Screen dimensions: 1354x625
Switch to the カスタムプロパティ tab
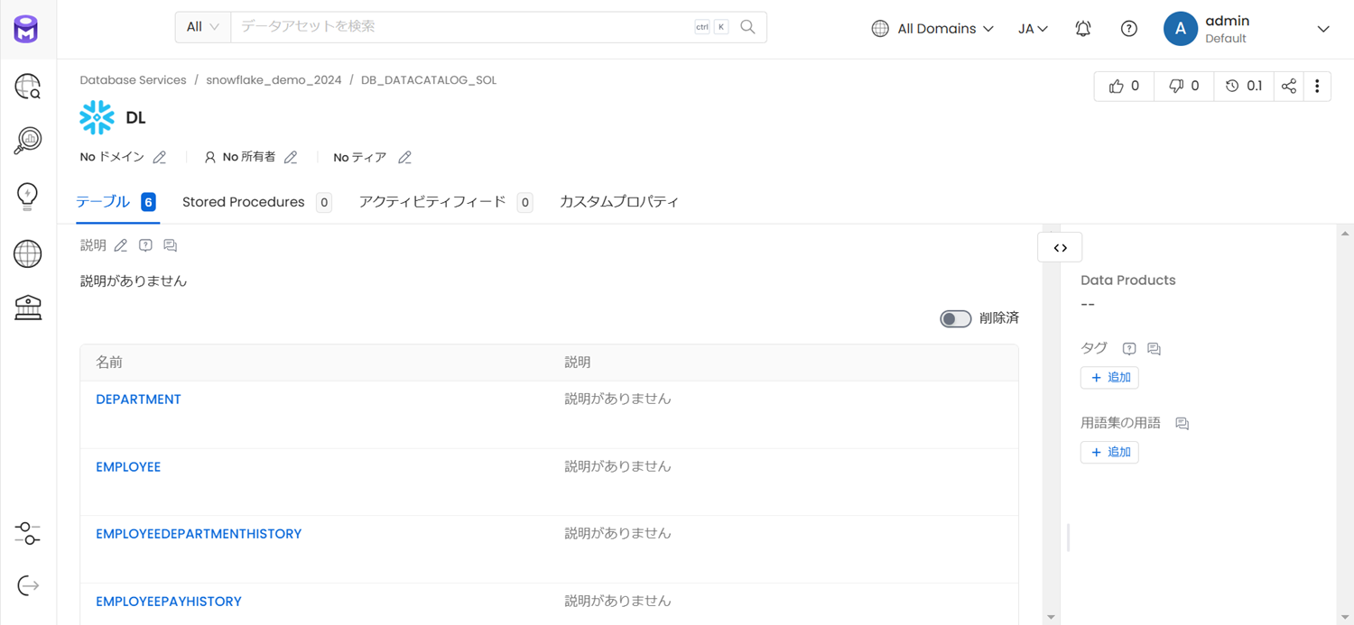[619, 202]
